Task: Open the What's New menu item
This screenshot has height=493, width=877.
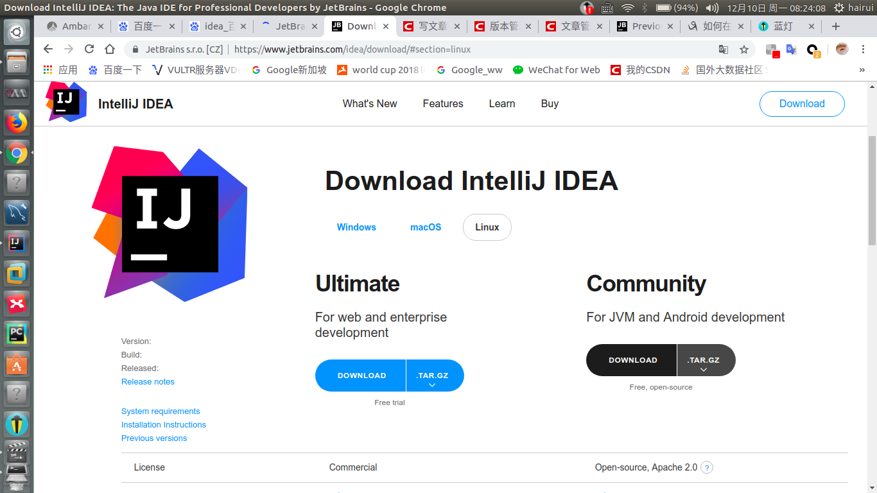Action: point(370,103)
